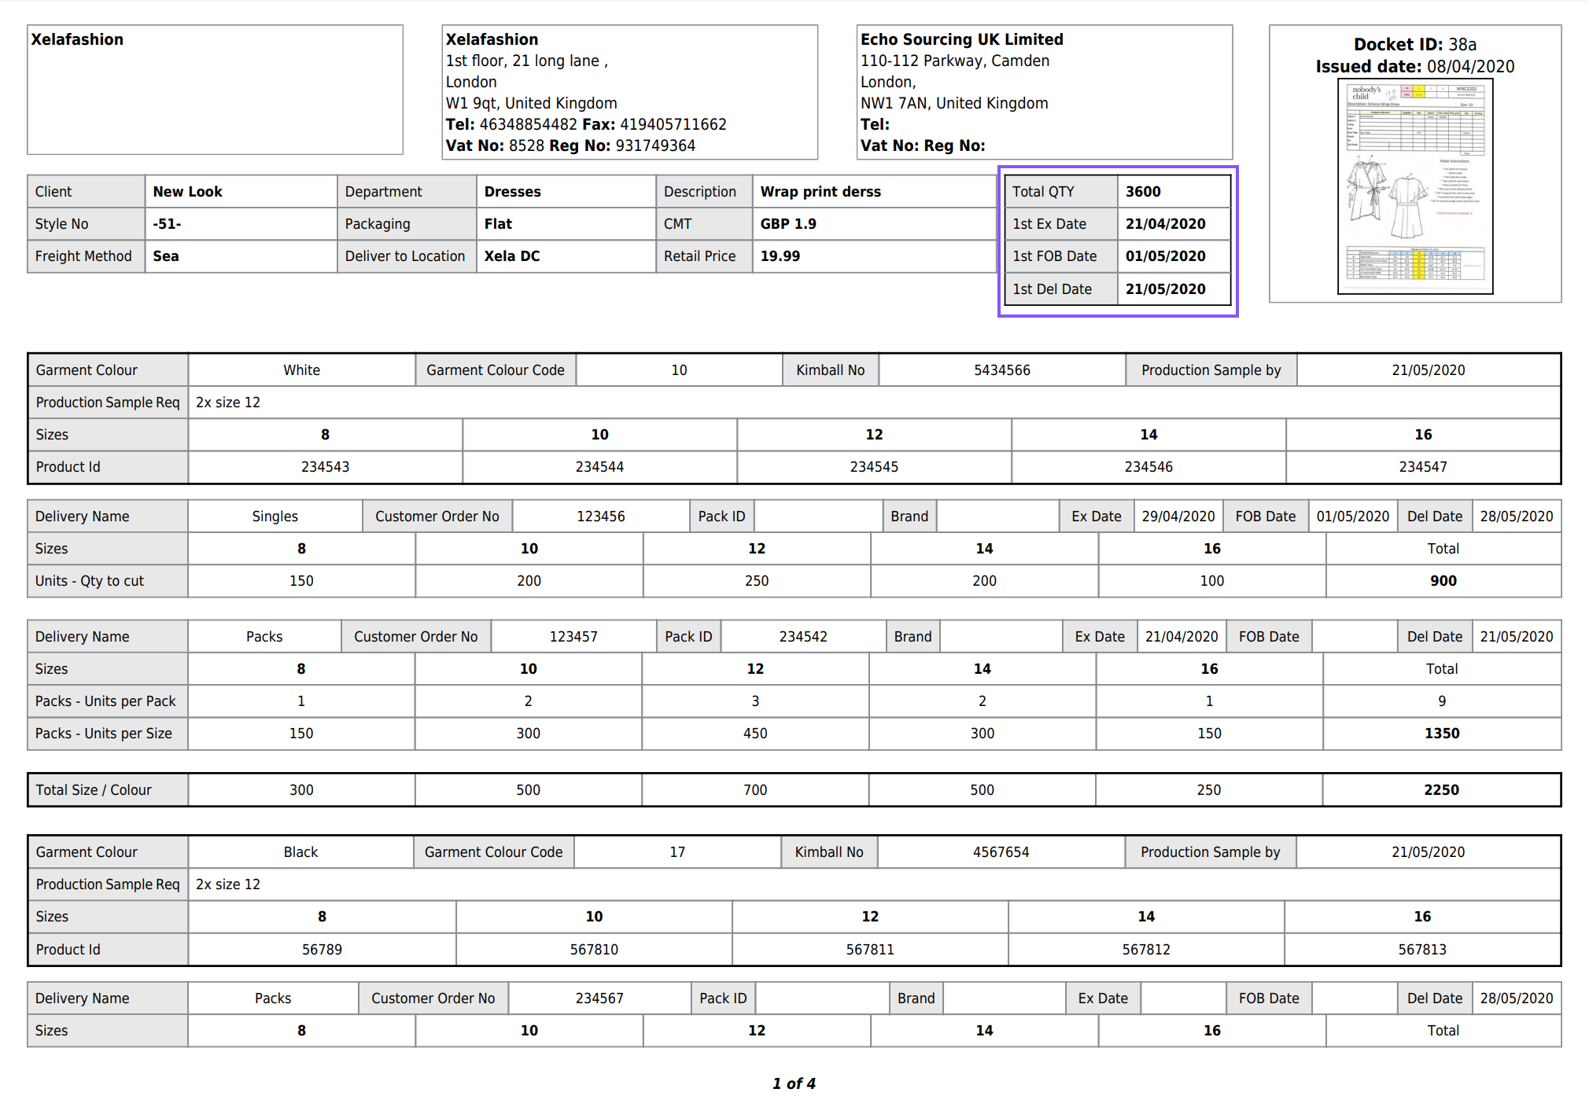Click the Packs units total 1350
Image resolution: width=1589 pixels, height=1118 pixels.
point(1441,734)
